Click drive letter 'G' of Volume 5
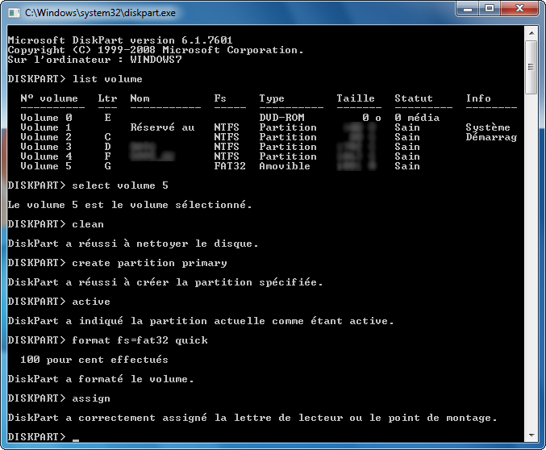The height and width of the screenshot is (450, 546). (x=107, y=166)
